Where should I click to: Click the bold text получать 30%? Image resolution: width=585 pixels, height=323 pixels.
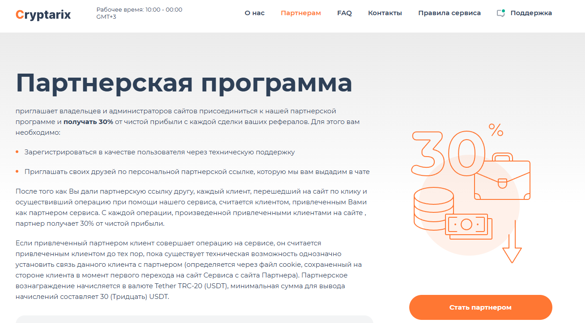tap(88, 121)
